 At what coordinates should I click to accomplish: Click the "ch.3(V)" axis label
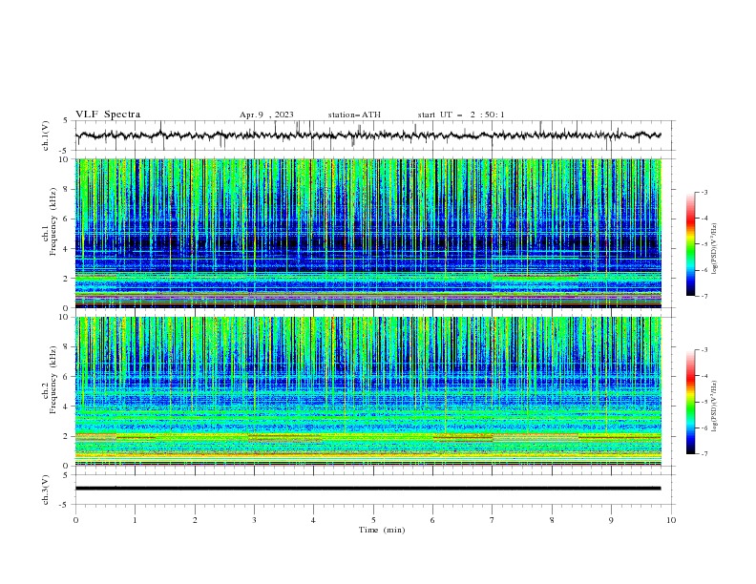(46, 490)
